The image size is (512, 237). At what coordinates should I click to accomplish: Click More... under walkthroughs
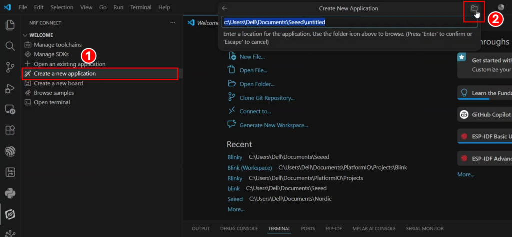coord(466,175)
